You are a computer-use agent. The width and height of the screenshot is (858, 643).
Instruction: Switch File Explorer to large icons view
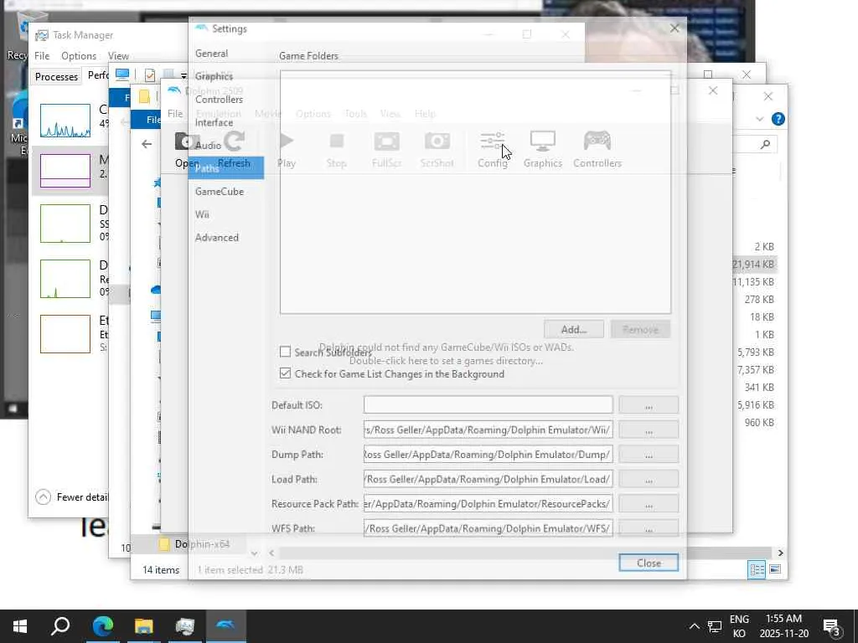775,569
